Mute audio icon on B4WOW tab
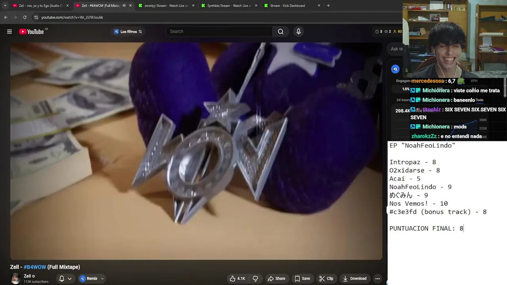Screen dimensions: 507x285 click(124, 6)
